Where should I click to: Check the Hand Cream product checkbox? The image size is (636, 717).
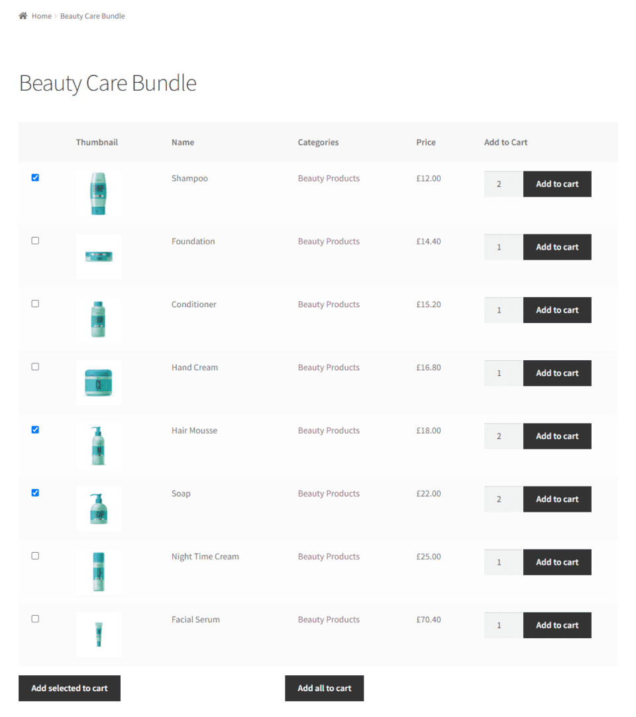pos(35,366)
